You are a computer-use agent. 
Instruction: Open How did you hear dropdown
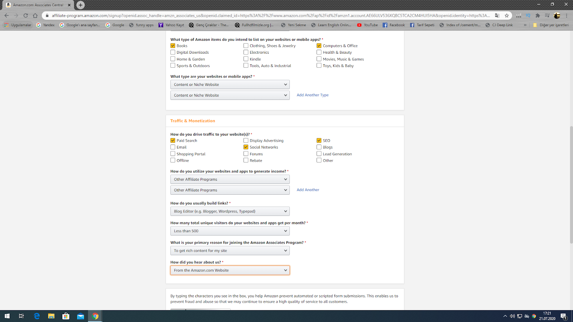pyautogui.click(x=230, y=270)
